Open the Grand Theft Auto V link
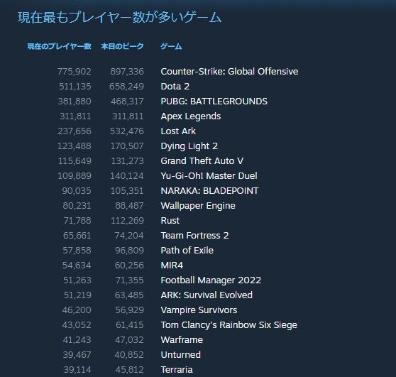The height and width of the screenshot is (377, 396). (x=202, y=161)
